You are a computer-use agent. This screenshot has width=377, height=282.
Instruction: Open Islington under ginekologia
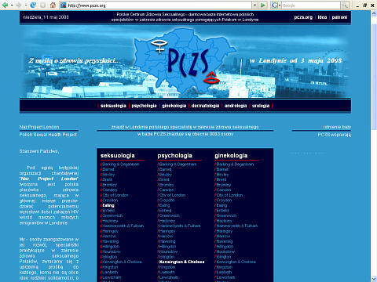(x=224, y=257)
